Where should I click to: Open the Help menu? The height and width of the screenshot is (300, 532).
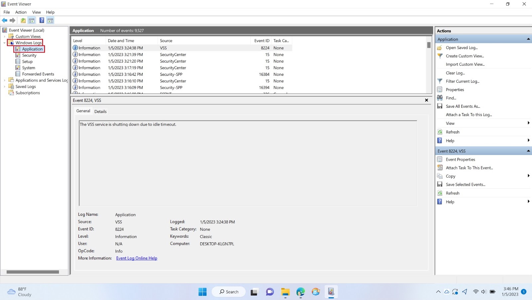50,12
